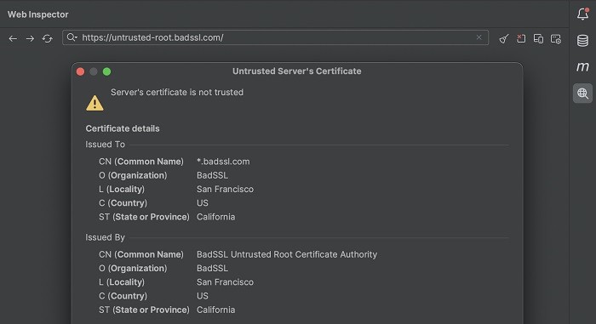
Task: Go forward with the right arrow
Action: 30,38
